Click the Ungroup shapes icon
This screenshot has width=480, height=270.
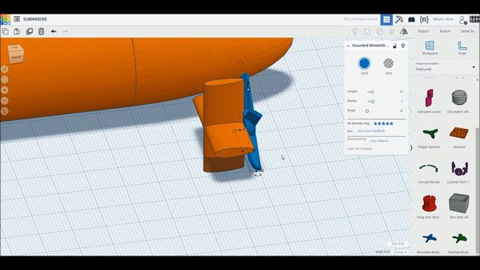[380, 31]
